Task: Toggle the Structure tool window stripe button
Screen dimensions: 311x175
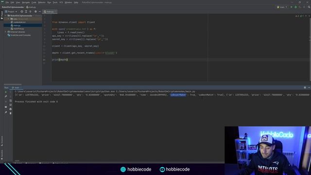Action: [2, 141]
